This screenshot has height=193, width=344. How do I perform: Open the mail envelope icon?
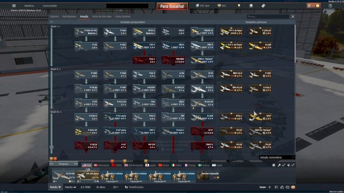(293, 187)
